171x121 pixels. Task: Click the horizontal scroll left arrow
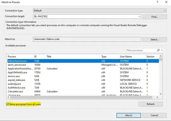pyautogui.click(x=9, y=97)
